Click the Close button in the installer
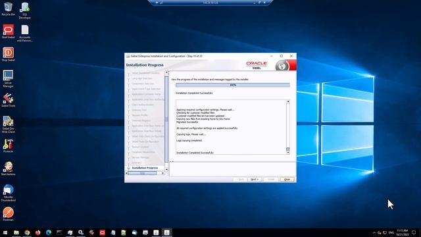Image resolution: width=421 pixels, height=237 pixels. click(287, 179)
